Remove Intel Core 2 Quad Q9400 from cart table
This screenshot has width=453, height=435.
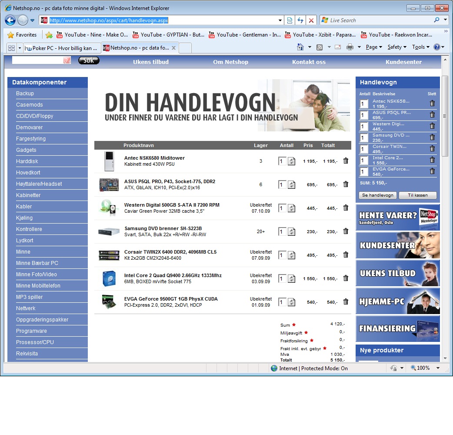[346, 278]
